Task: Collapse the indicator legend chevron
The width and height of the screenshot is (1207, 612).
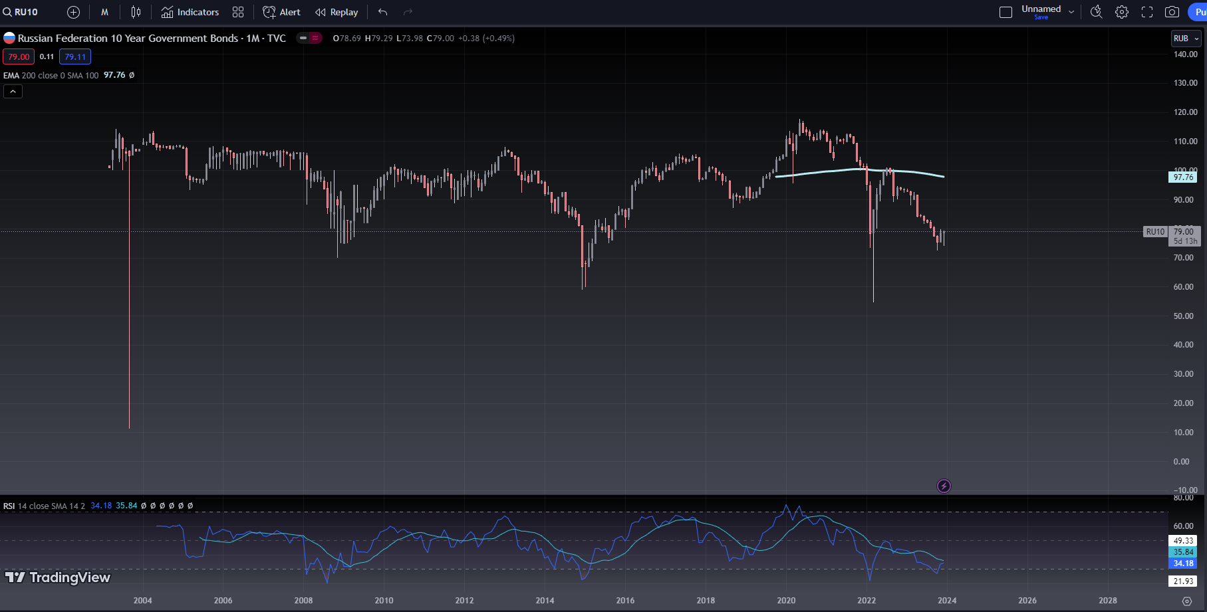Action: coord(13,92)
